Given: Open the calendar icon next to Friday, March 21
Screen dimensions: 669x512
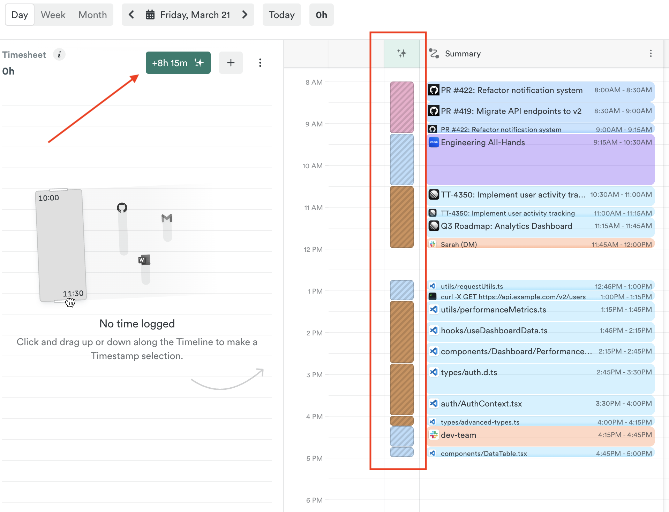Looking at the screenshot, I should 150,15.
